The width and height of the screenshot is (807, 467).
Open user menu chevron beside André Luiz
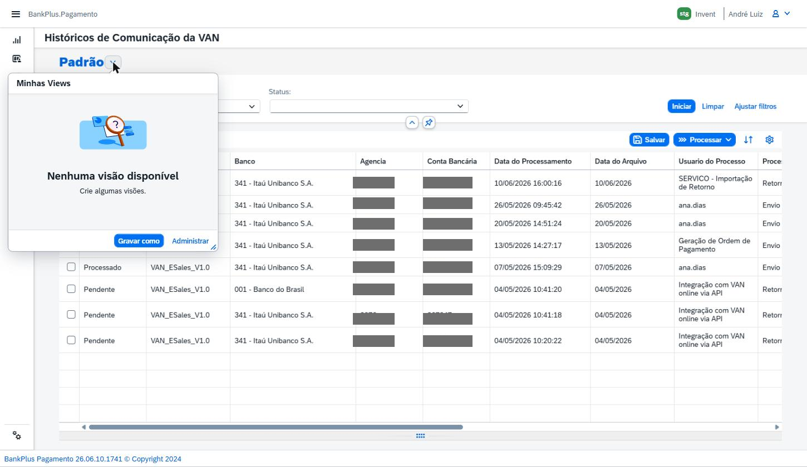(x=787, y=14)
